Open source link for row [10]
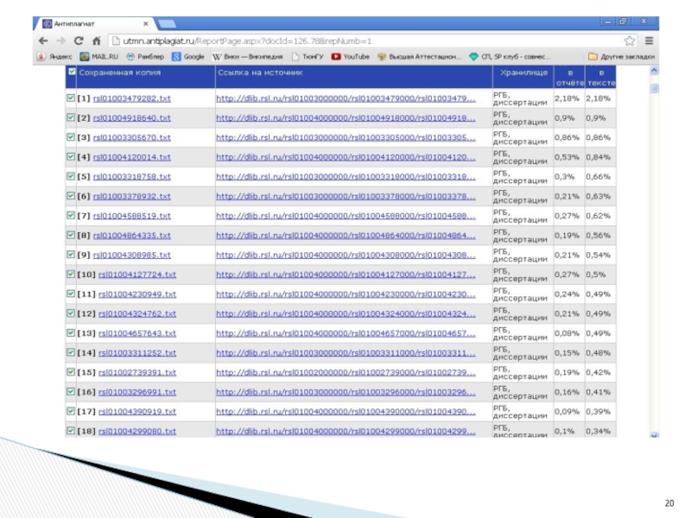This screenshot has width=691, height=518. tap(345, 274)
